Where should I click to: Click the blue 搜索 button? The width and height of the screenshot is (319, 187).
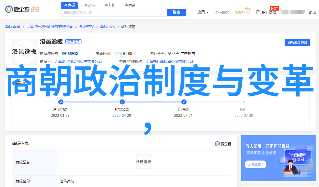coord(176,12)
